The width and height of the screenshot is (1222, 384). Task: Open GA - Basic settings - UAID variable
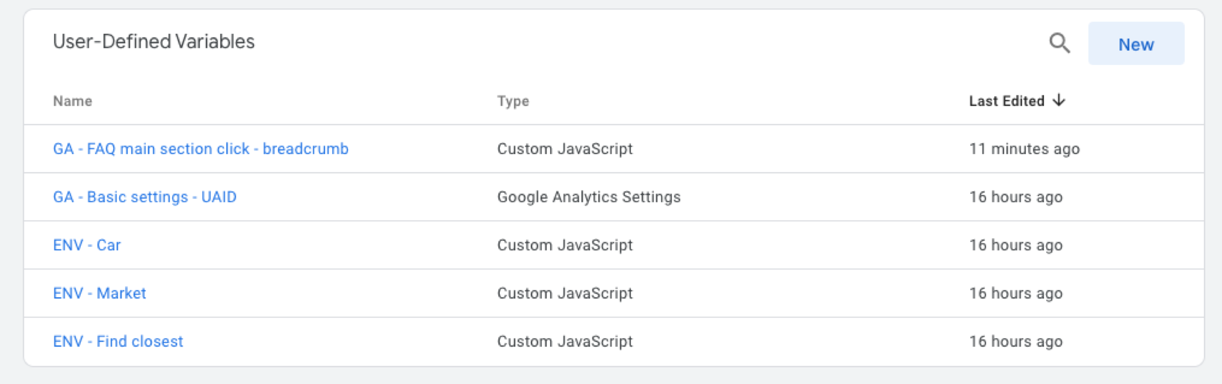click(145, 197)
